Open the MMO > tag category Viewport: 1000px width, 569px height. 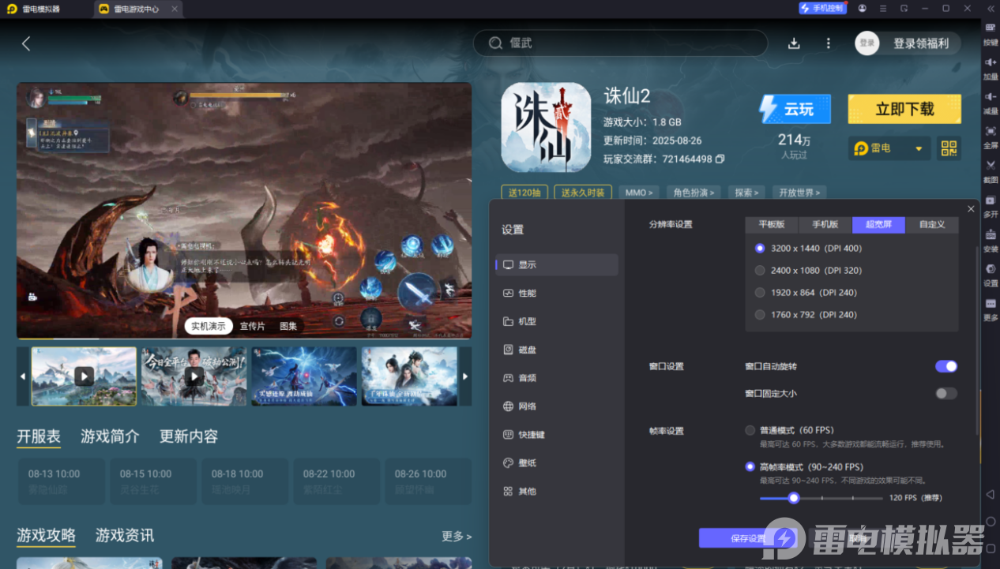click(639, 193)
